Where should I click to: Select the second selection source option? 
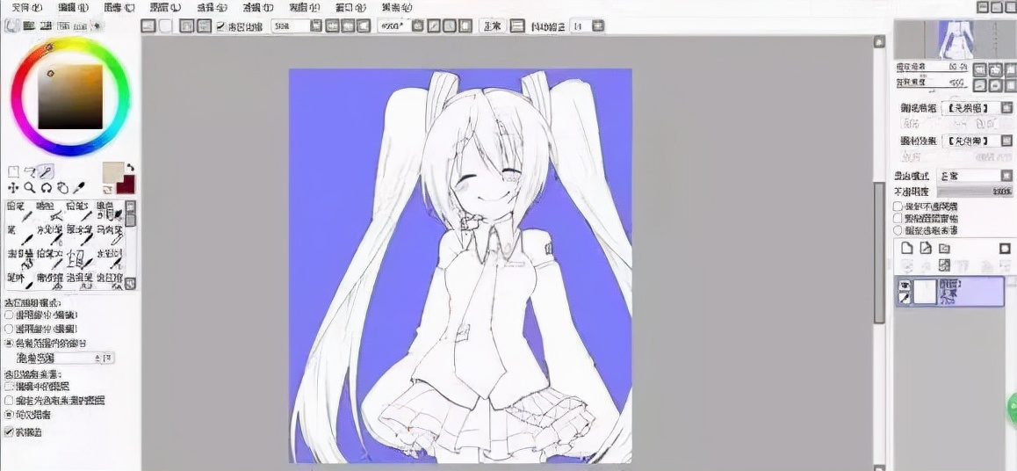click(x=9, y=401)
